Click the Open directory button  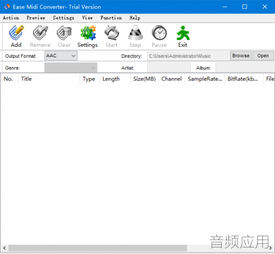(263, 56)
